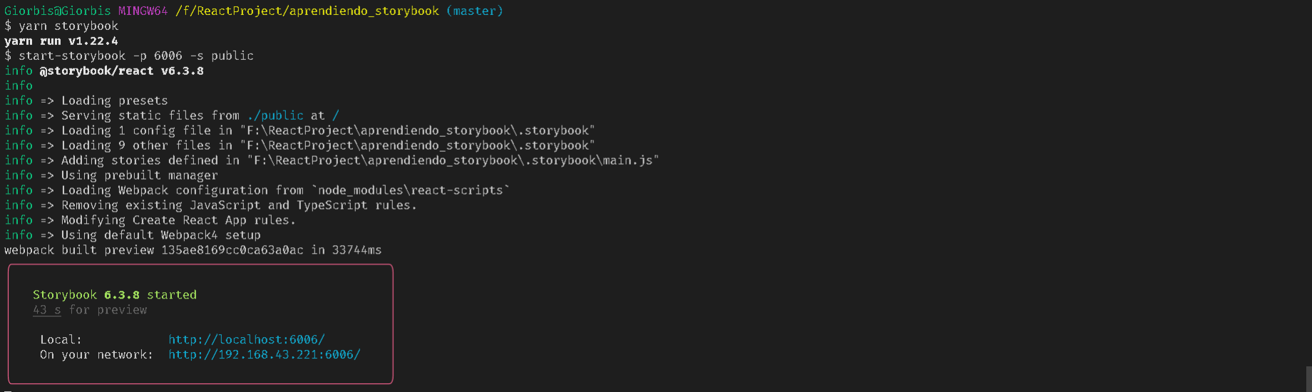The height and width of the screenshot is (392, 1312).
Task: Click the "Loading presets" log line
Action: click(114, 100)
